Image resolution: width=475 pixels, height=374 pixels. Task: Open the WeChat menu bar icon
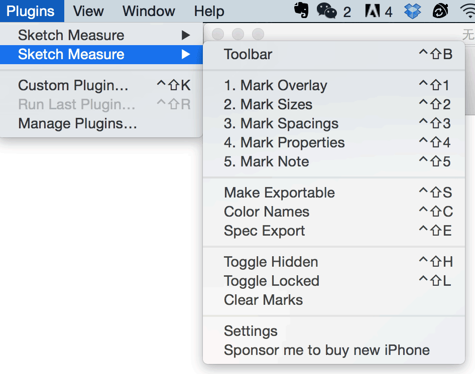tap(327, 11)
